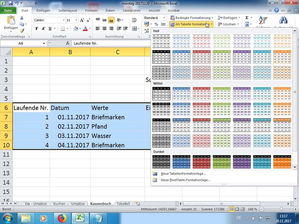Decrease indent icon
The width and height of the screenshot is (299, 224).
click(x=119, y=29)
